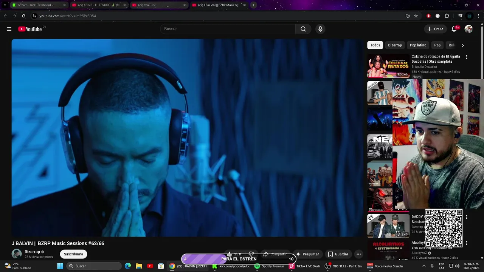This screenshot has height=272, width=484.
Task: Open the tab search dropdown arrow
Action: point(5,5)
